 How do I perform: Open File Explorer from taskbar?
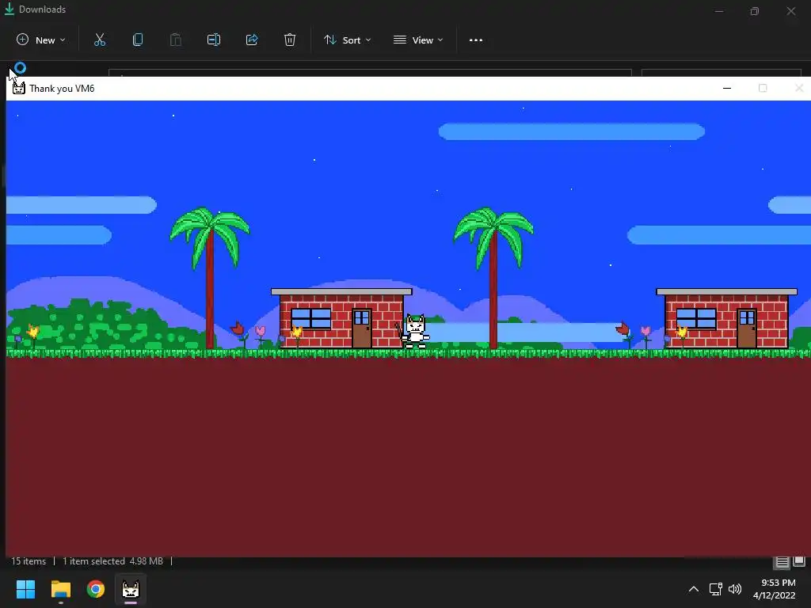(60, 589)
